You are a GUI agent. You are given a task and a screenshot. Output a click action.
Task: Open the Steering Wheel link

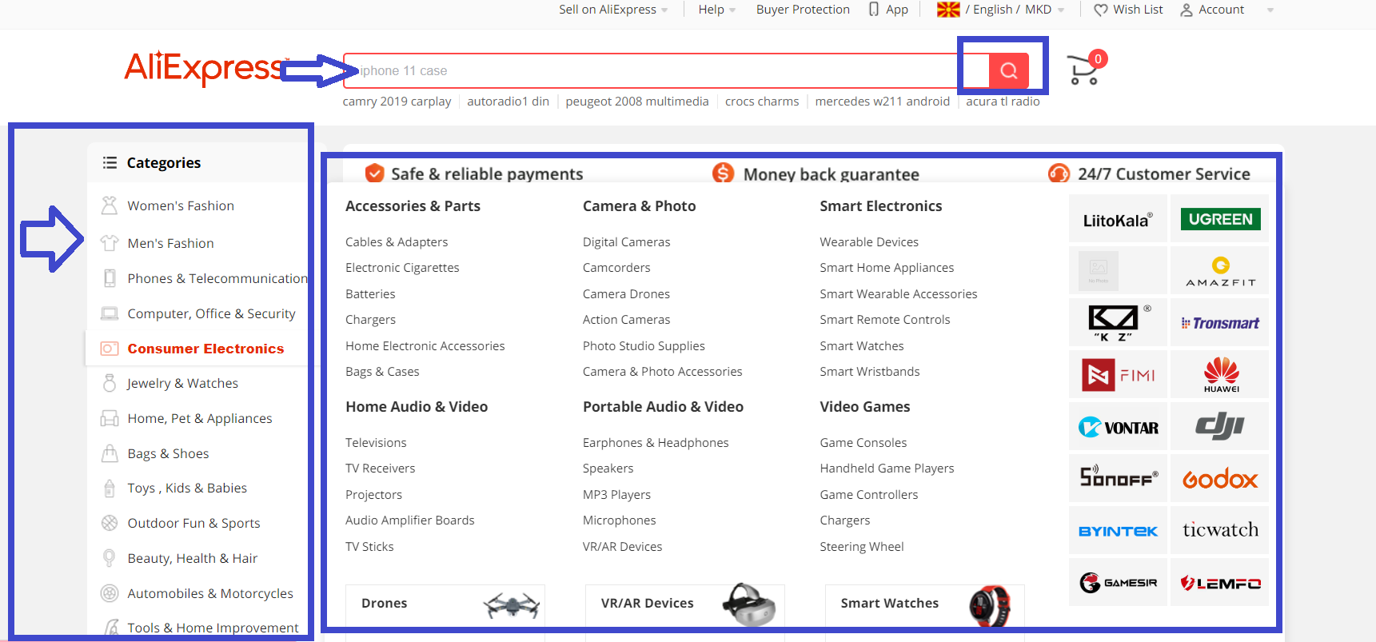tap(861, 547)
